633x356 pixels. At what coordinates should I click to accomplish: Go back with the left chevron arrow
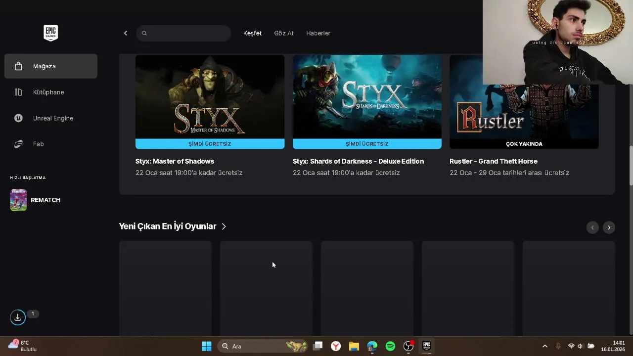[x=125, y=33]
